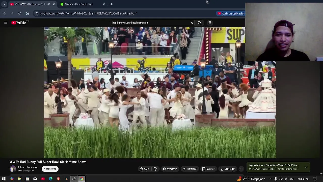Open a new browser tab
The width and height of the screenshot is (323, 182).
point(112,4)
